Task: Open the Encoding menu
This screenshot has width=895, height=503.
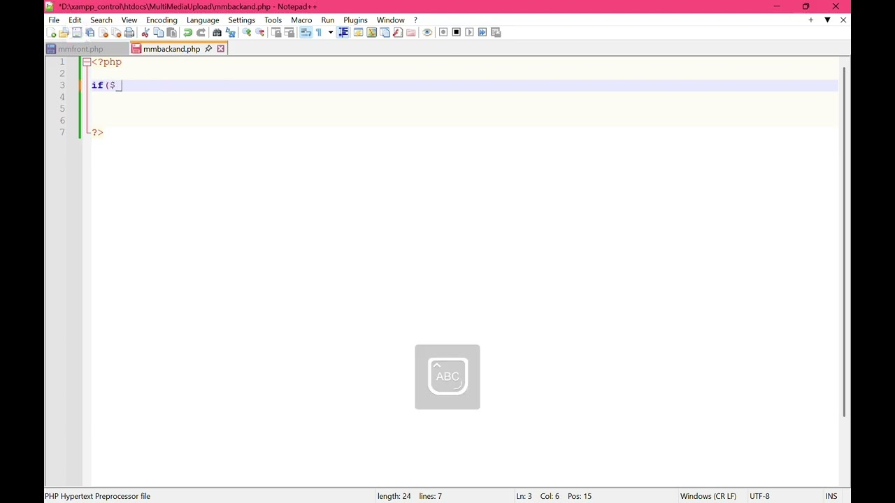Action: 162,20
